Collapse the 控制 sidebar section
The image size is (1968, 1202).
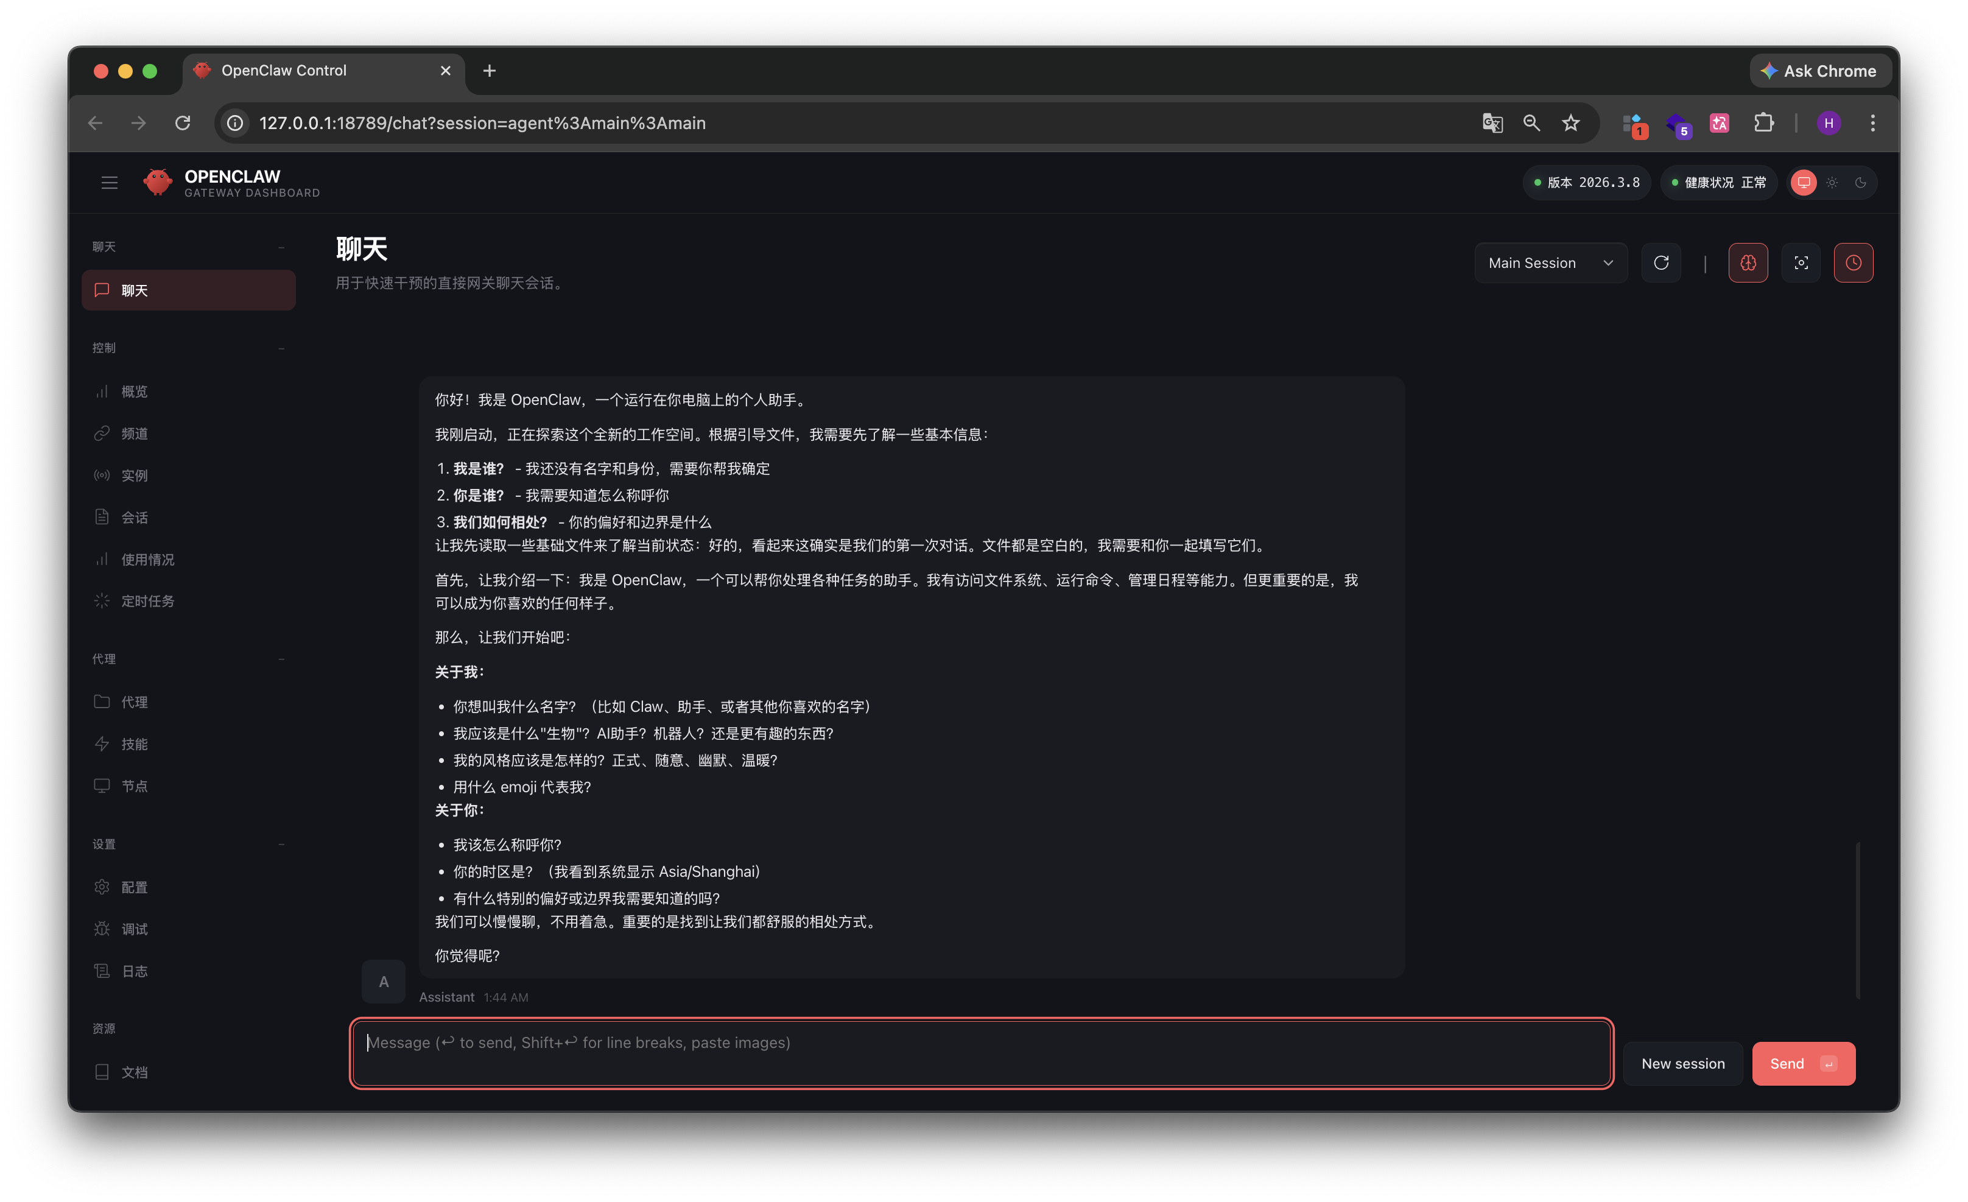pos(281,348)
